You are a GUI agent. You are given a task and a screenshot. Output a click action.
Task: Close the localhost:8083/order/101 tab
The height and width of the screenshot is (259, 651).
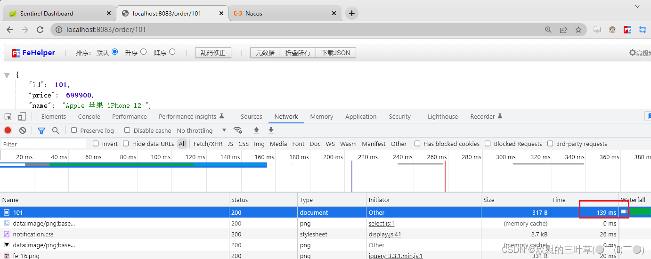click(221, 13)
